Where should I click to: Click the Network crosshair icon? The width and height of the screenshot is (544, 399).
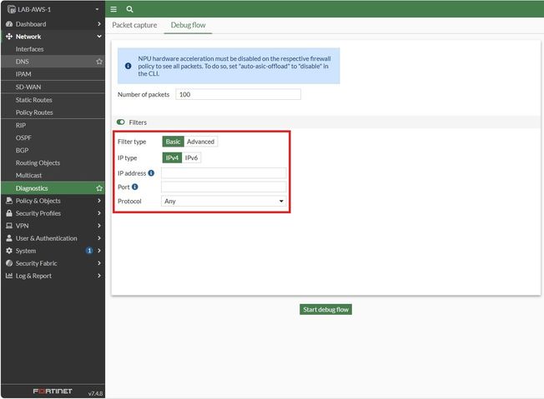pyautogui.click(x=9, y=37)
